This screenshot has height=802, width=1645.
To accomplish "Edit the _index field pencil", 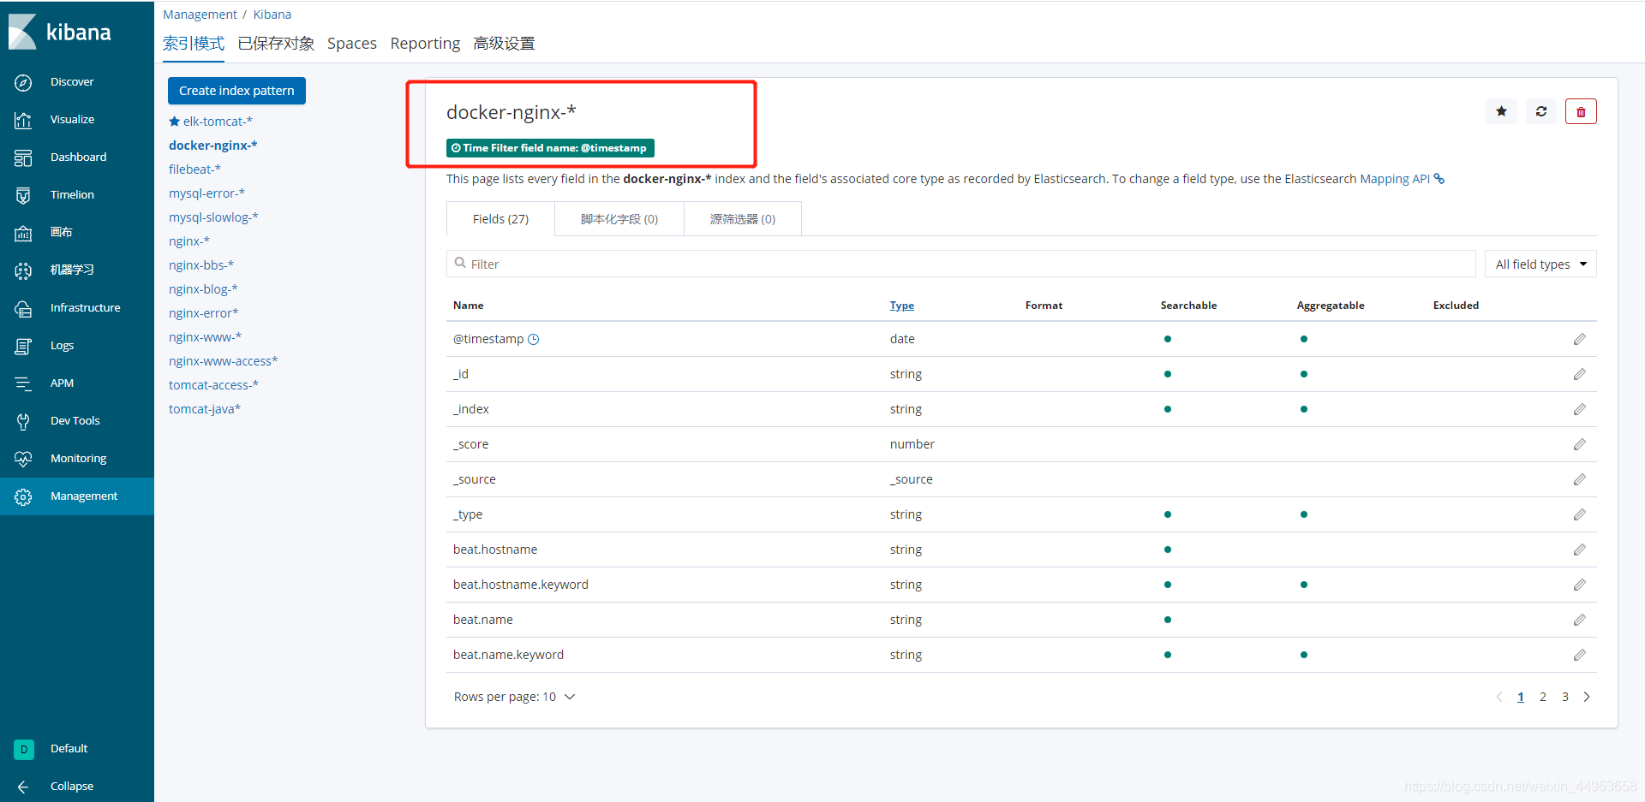I will pyautogui.click(x=1579, y=409).
